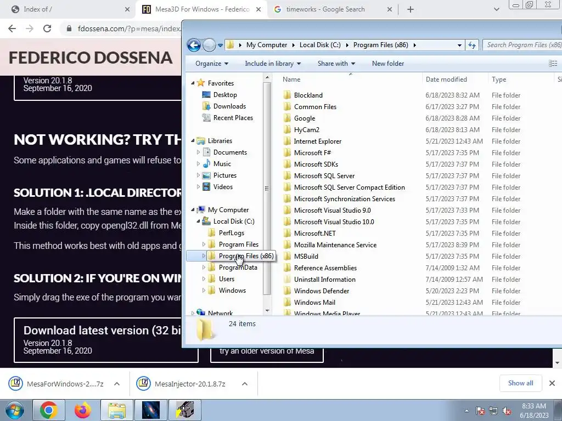Click the New folder button
This screenshot has height=421, width=562.
(388, 64)
